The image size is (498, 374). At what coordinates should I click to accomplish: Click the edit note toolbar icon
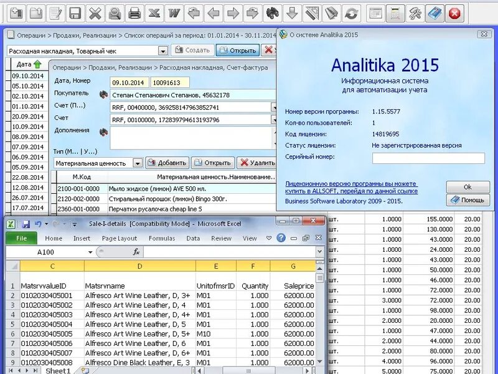(55, 13)
